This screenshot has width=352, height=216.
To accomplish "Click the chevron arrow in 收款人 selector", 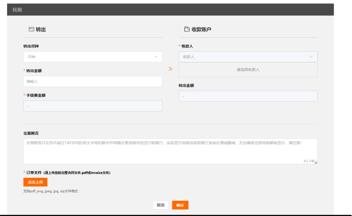I will point(311,57).
